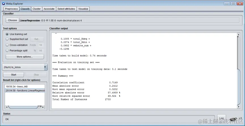Viewport: 245px width, 126px height.
Task: Switch to the Classify tab
Action: coord(25,9)
